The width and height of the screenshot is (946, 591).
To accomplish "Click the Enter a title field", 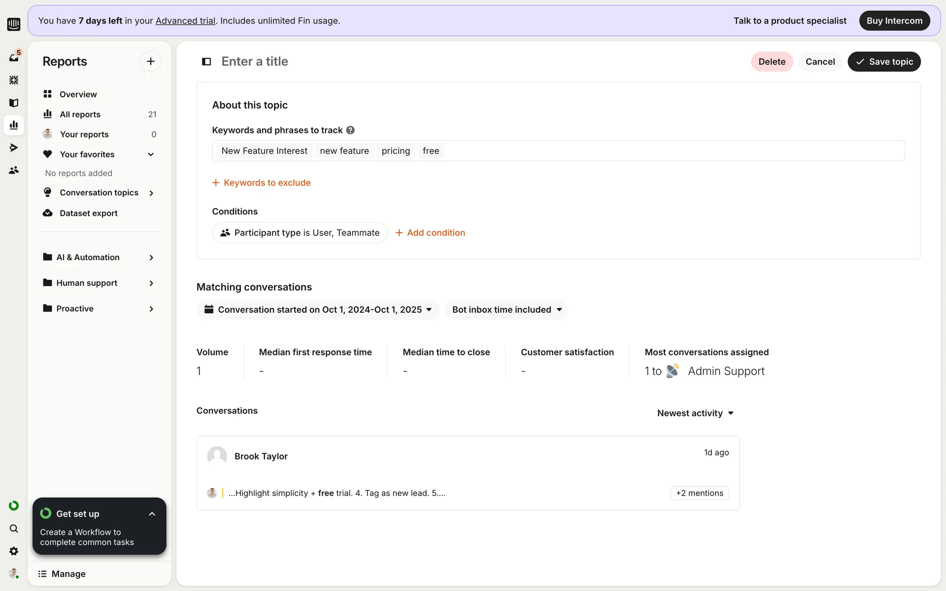I will 255,62.
